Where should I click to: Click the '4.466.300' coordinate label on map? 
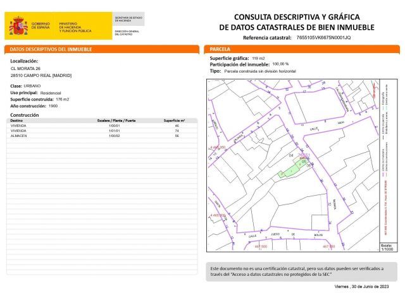pos(218,215)
